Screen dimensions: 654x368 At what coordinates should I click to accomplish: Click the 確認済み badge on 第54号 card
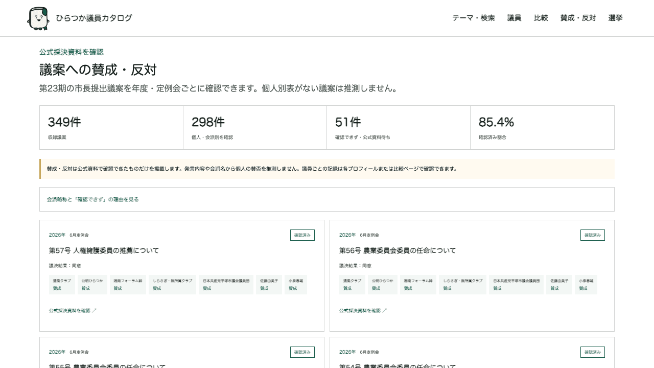pos(593,352)
